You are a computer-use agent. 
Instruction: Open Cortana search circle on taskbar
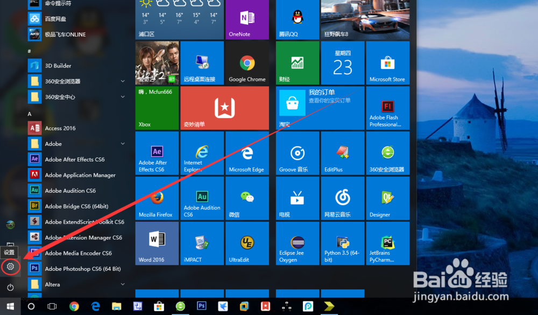pos(31,306)
